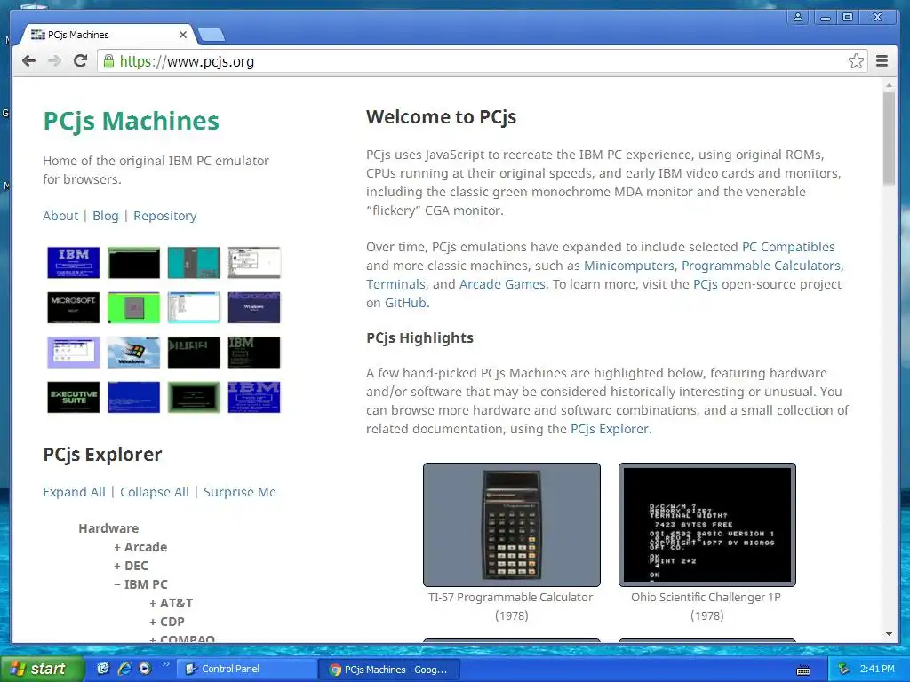Click the browser Forward arrow
The width and height of the screenshot is (910, 682).
pyautogui.click(x=54, y=61)
